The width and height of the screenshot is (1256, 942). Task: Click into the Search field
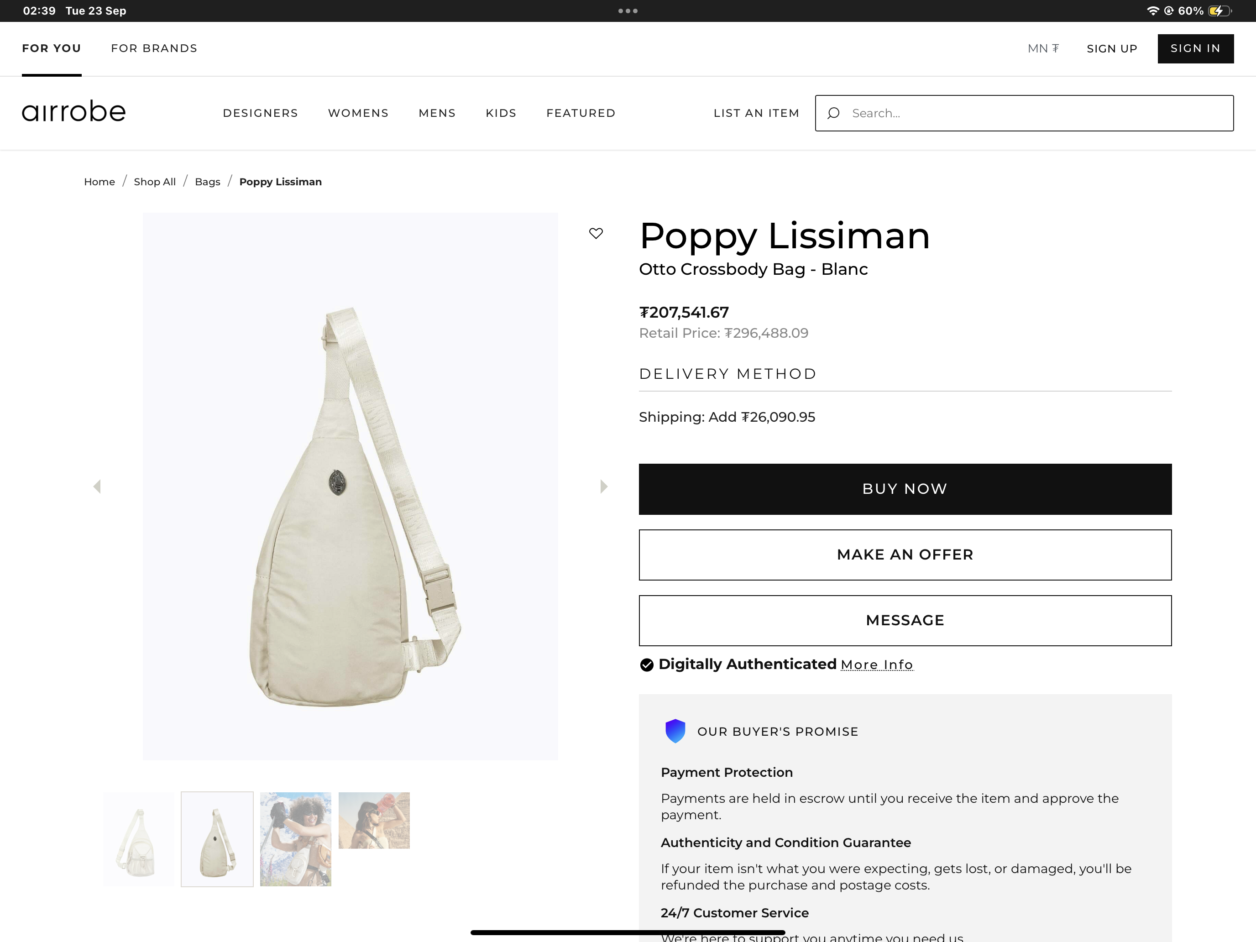[x=1033, y=114]
